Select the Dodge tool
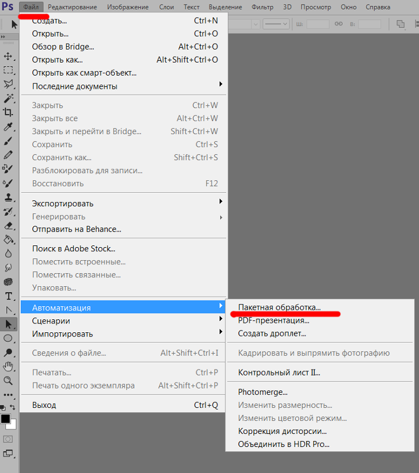419x473 pixels. tap(8, 352)
